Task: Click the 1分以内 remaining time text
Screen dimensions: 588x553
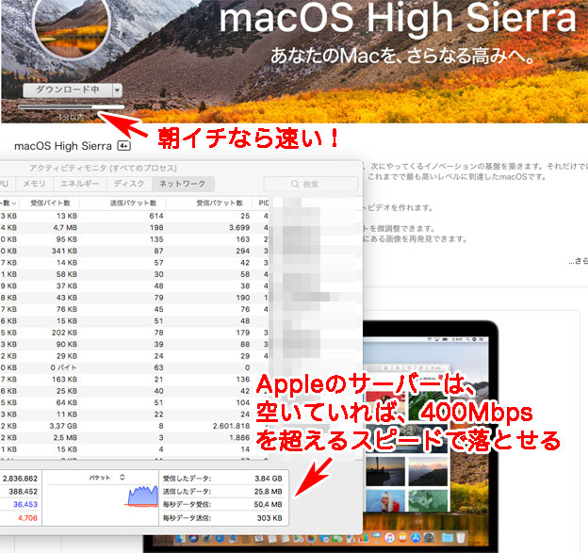Action: point(72,117)
